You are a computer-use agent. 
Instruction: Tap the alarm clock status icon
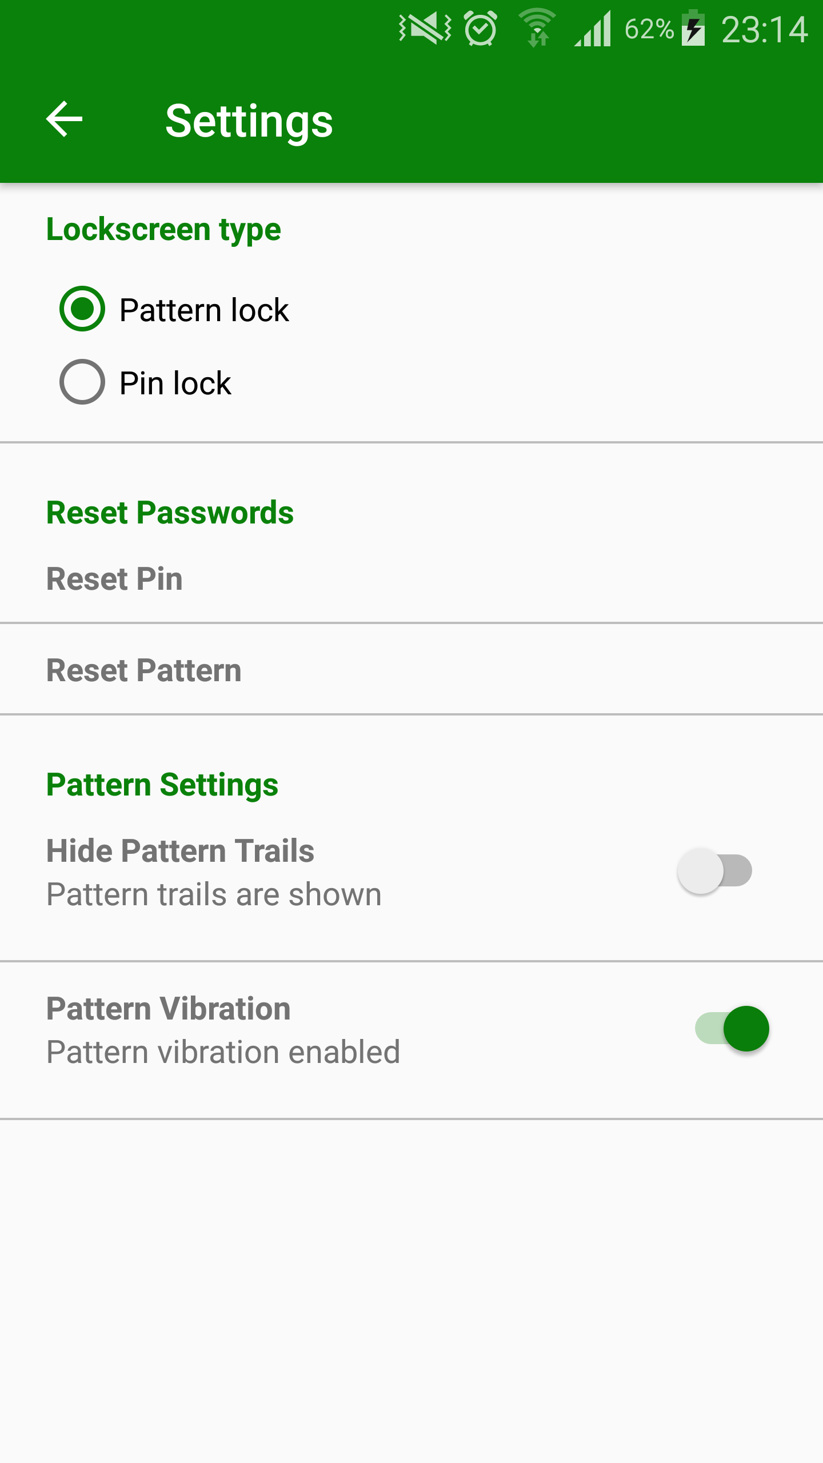point(481,28)
